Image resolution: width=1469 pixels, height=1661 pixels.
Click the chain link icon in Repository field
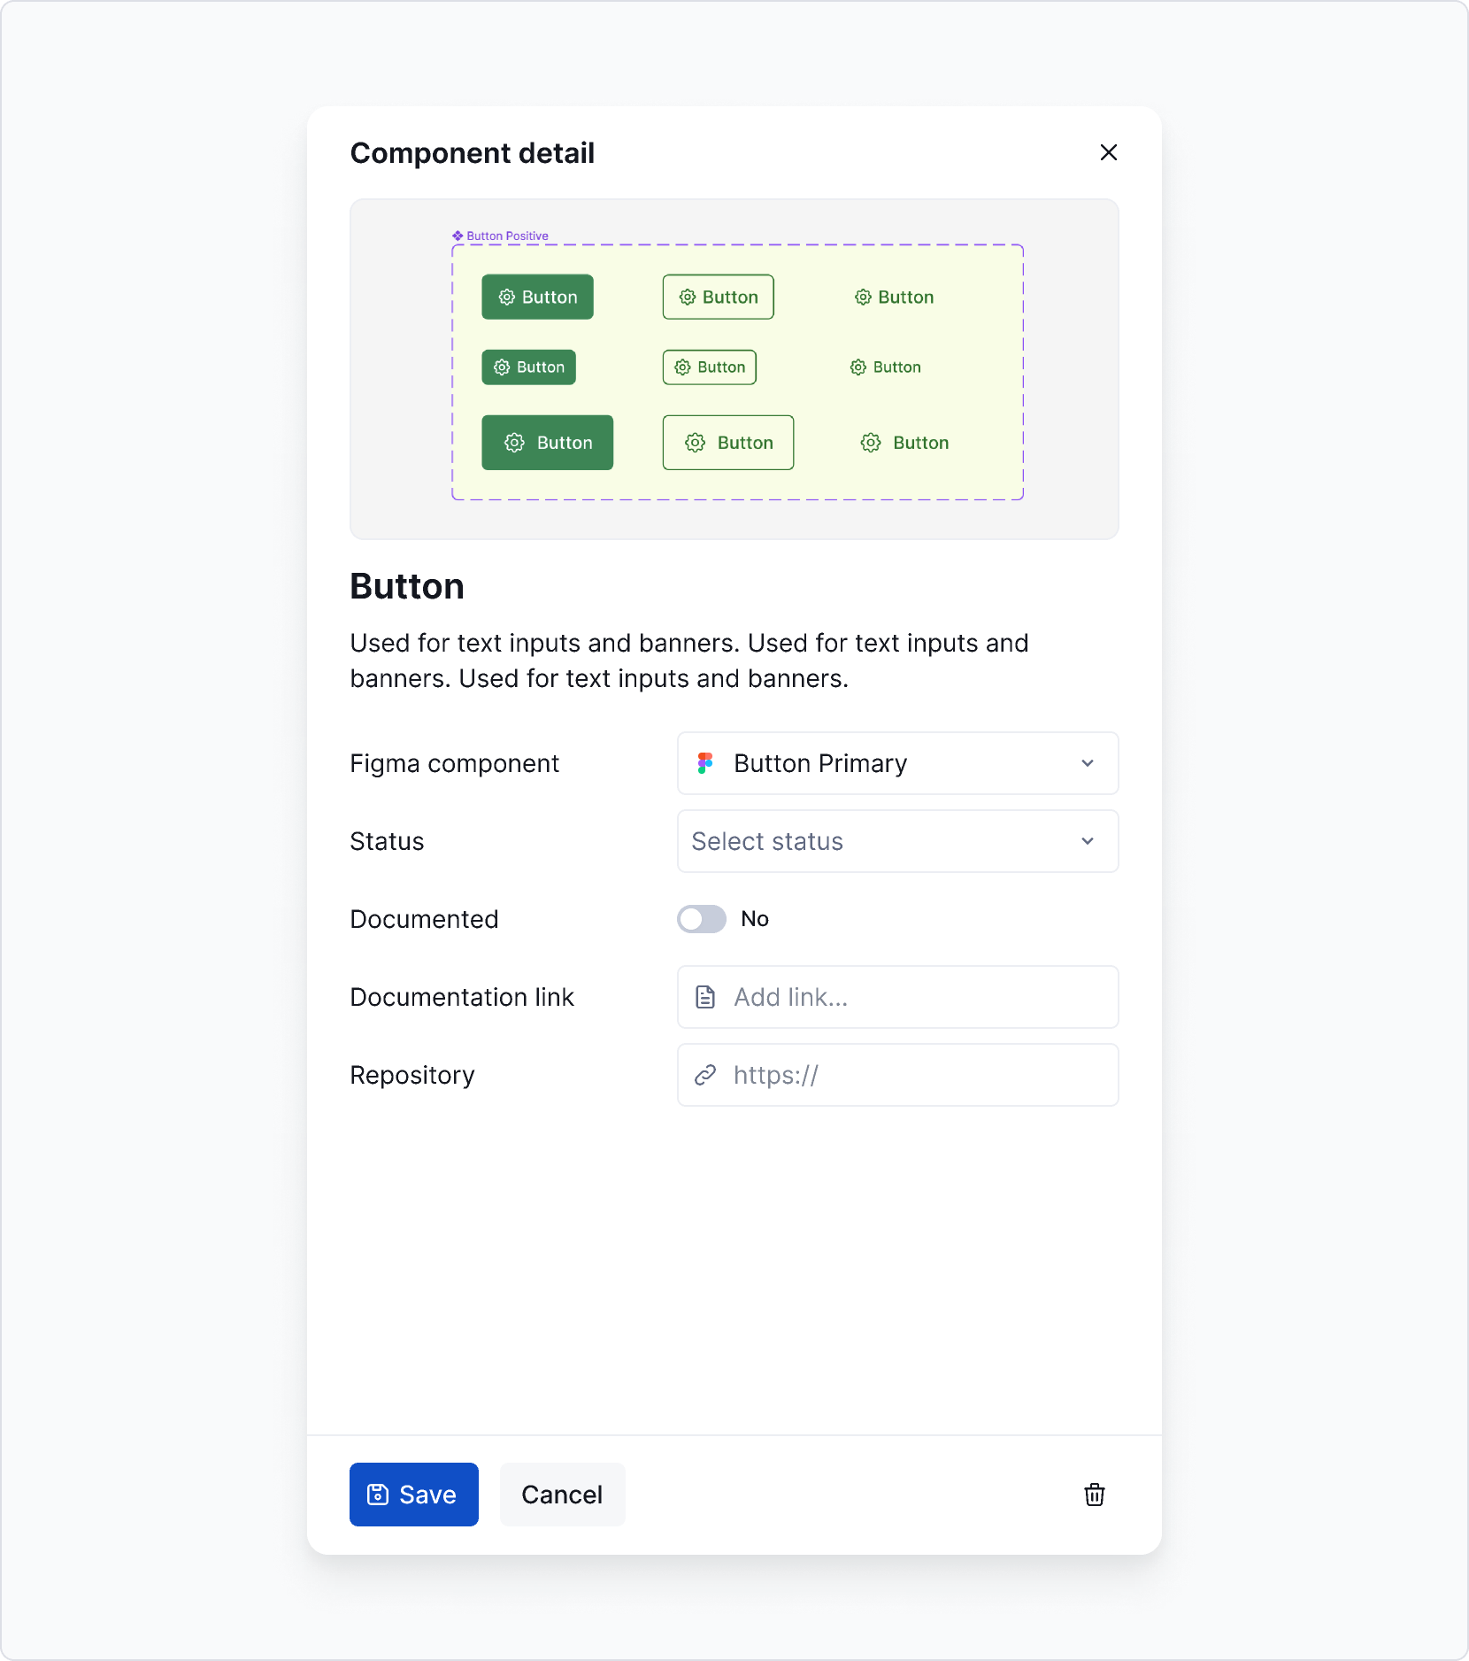pyautogui.click(x=705, y=1075)
